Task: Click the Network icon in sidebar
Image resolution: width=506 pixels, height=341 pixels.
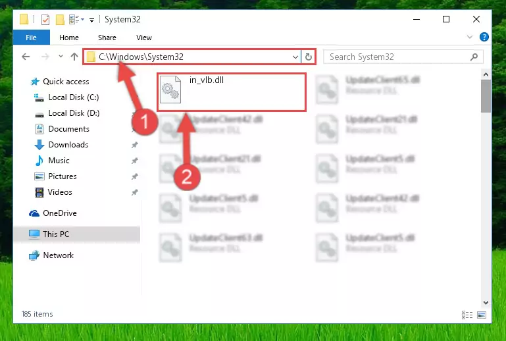Action: tap(34, 255)
